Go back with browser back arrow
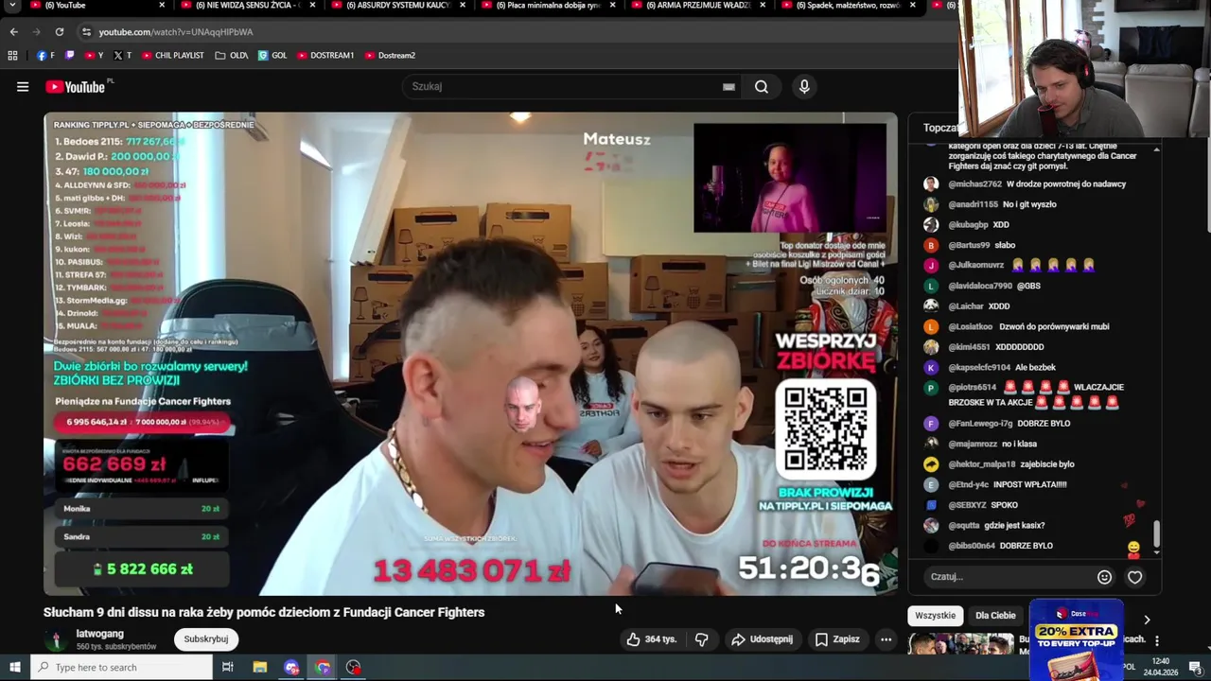Viewport: 1211px width, 681px height. click(13, 32)
